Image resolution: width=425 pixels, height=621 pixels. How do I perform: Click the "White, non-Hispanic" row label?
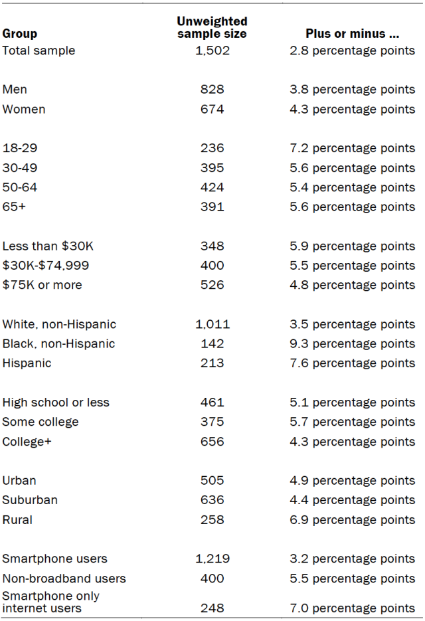(59, 324)
